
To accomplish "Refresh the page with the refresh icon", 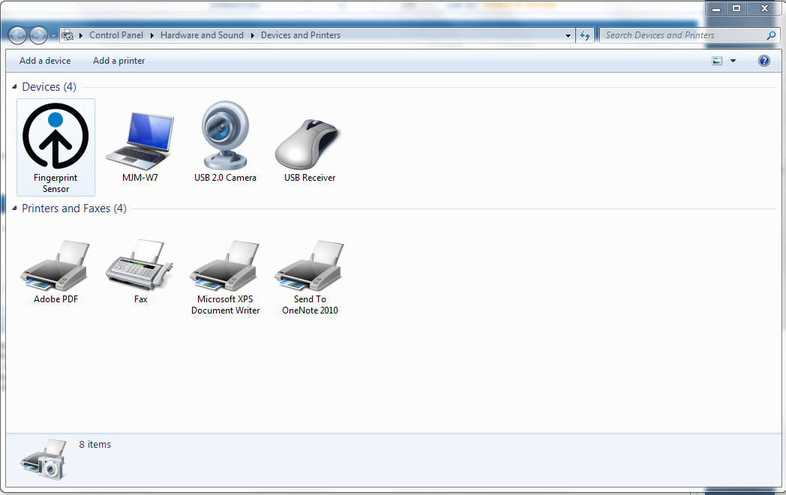I will click(x=585, y=34).
